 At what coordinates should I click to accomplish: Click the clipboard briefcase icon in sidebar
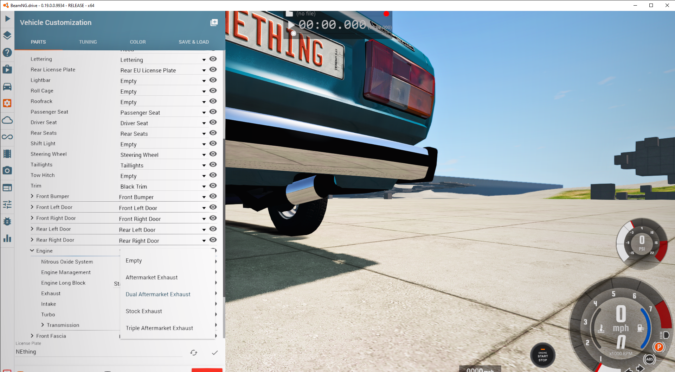[x=7, y=69]
